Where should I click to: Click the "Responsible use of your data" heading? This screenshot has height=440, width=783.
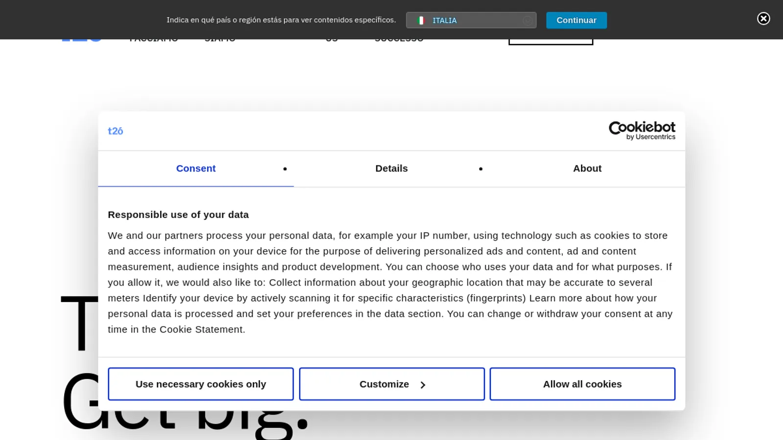pyautogui.click(x=178, y=215)
